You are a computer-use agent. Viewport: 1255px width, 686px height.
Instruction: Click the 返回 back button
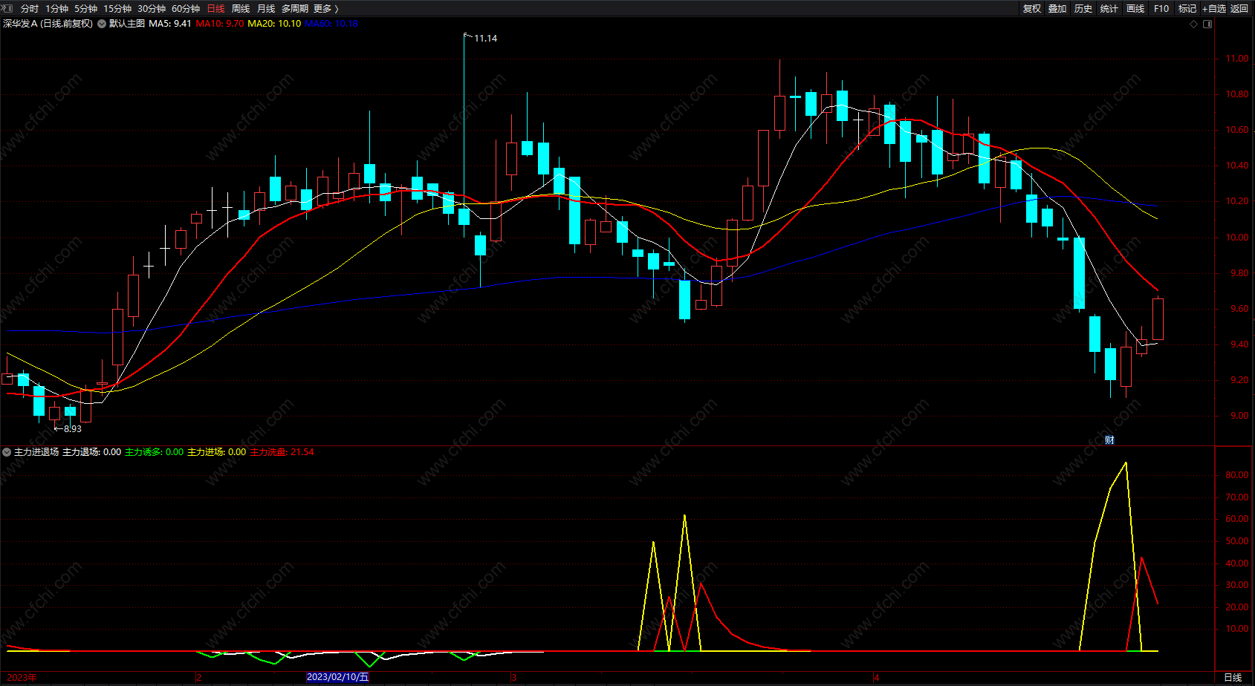click(x=1239, y=9)
